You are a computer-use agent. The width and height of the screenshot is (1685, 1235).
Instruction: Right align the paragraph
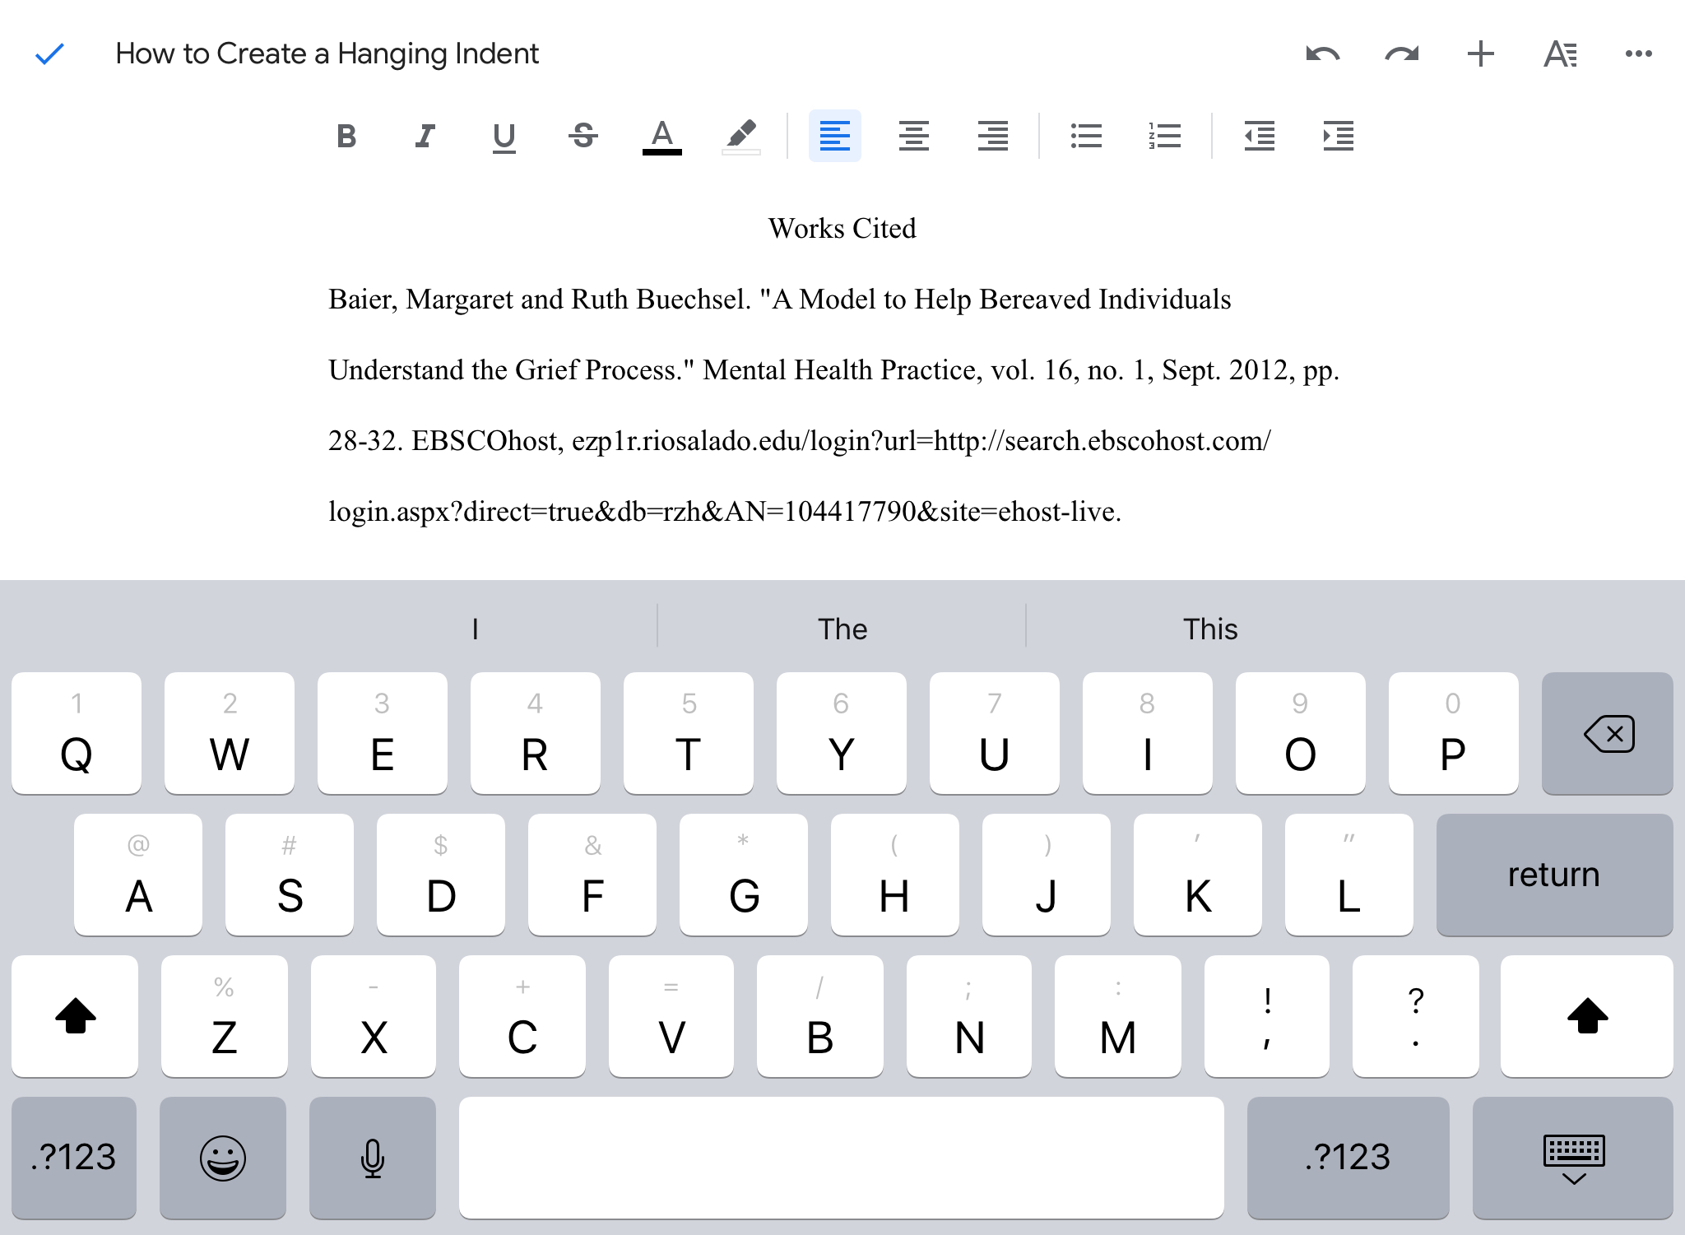[x=992, y=136]
